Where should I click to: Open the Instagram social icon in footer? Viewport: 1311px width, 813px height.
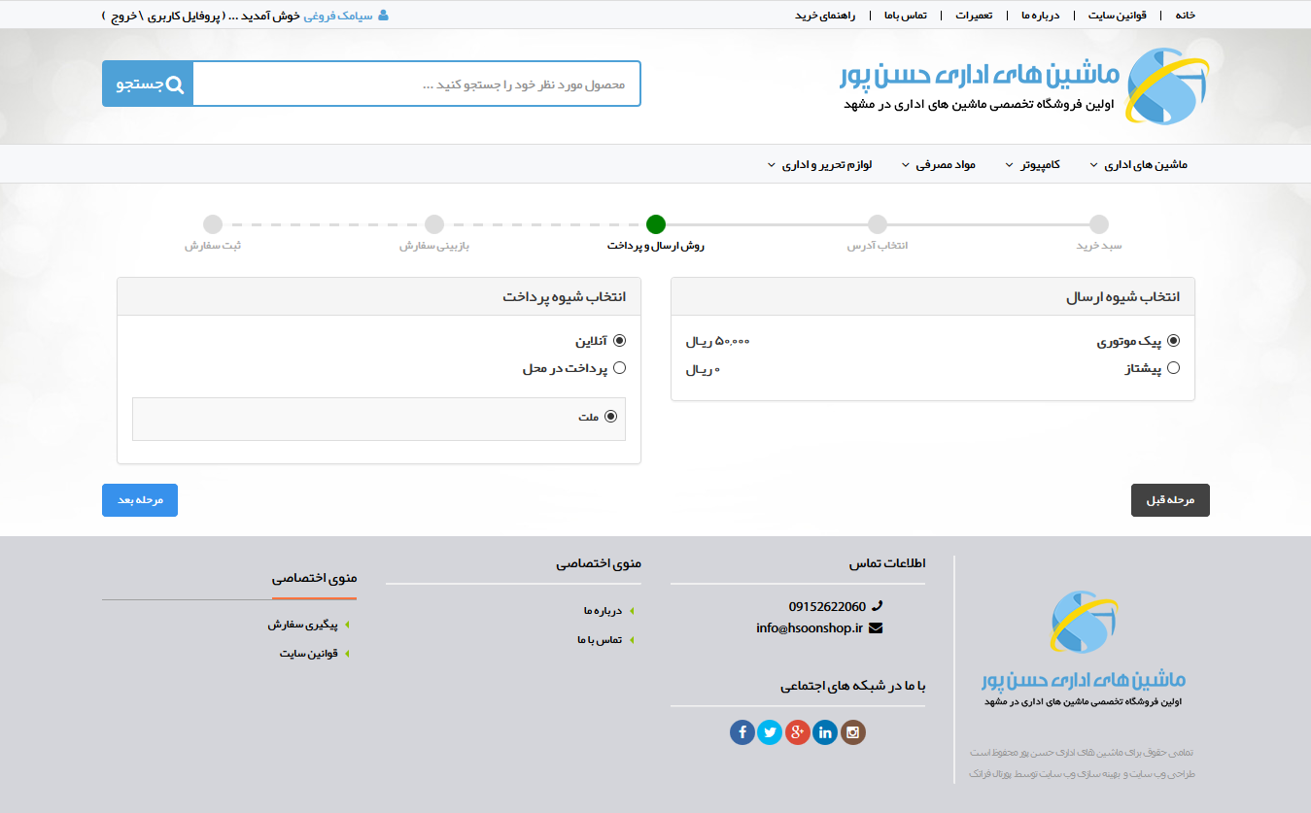pos(853,732)
